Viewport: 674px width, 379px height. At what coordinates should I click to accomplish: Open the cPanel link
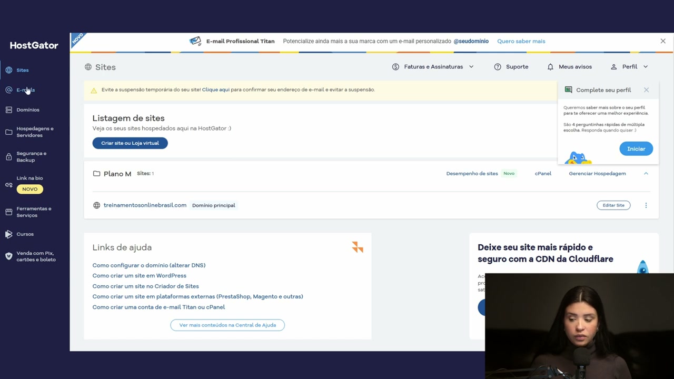tap(543, 174)
